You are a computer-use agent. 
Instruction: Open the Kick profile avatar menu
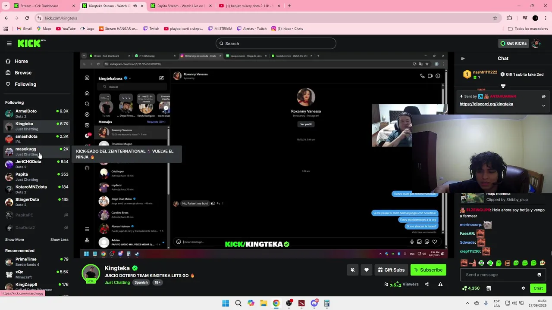point(536,43)
